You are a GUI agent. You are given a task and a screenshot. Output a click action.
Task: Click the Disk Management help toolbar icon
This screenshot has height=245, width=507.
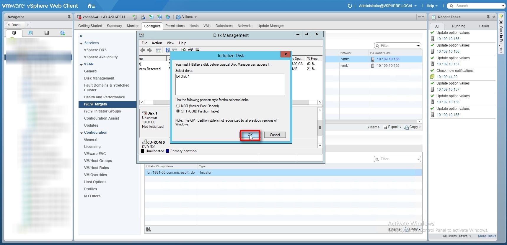tap(167, 50)
